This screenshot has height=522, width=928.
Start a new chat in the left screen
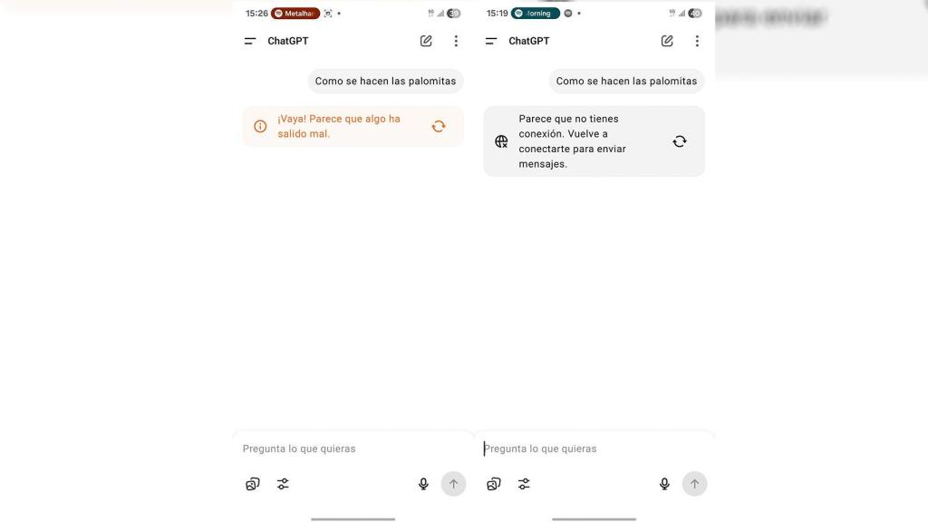426,41
